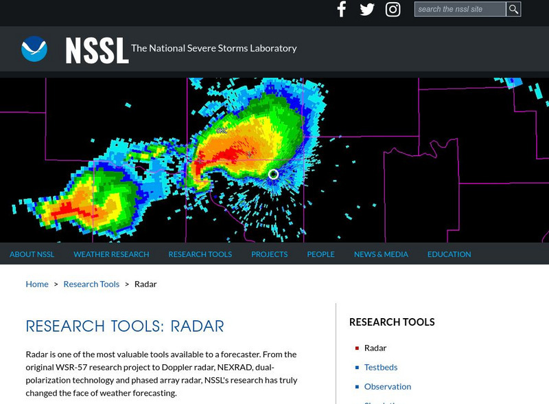Open Research Tools breadcrumb link
549x404 pixels.
pyautogui.click(x=91, y=284)
